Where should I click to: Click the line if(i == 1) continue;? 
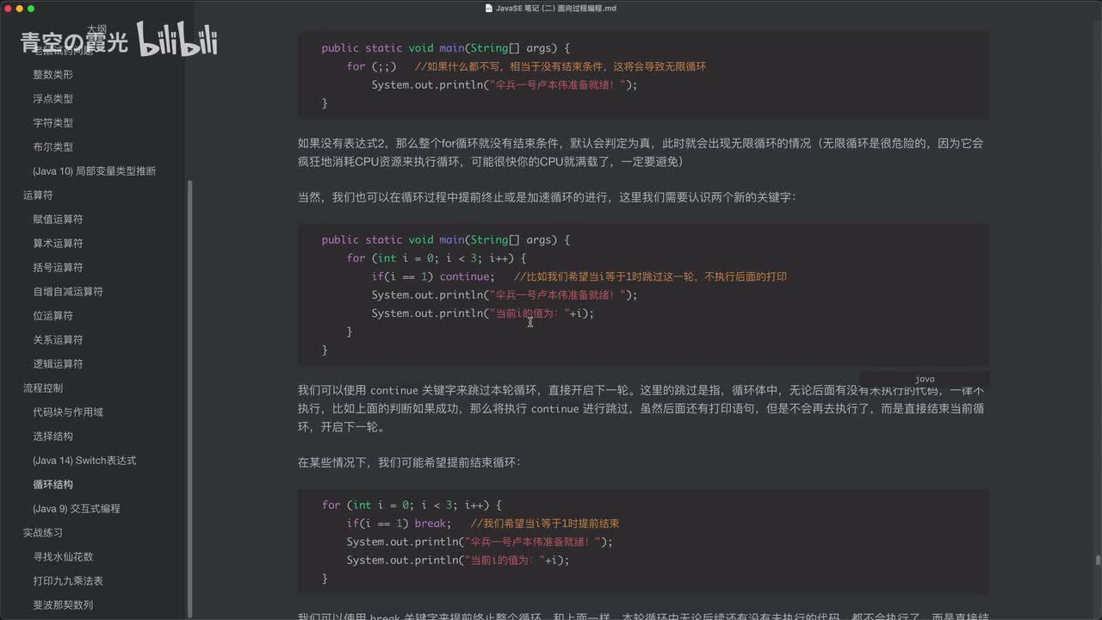pos(433,276)
